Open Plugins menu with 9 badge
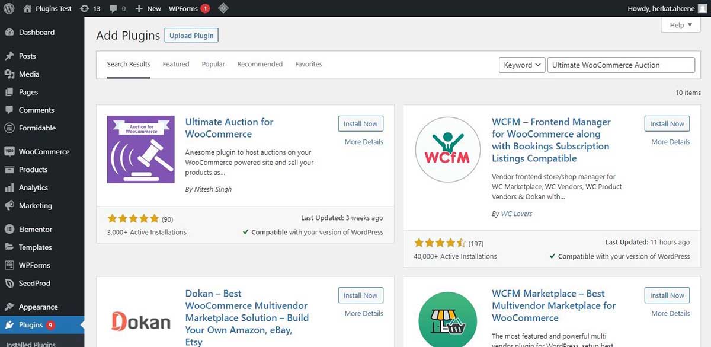 [x=42, y=325]
